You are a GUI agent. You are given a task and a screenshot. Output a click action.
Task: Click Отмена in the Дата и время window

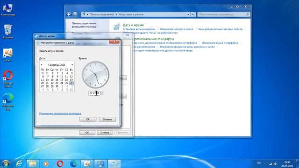point(105,133)
